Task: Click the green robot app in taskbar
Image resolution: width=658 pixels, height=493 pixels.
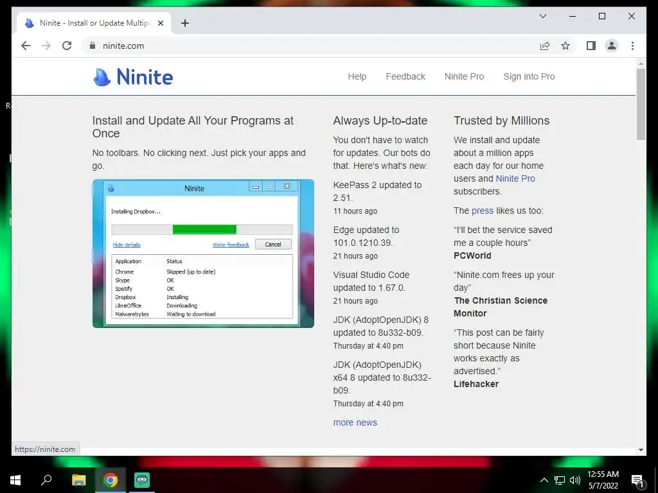Action: [142, 480]
